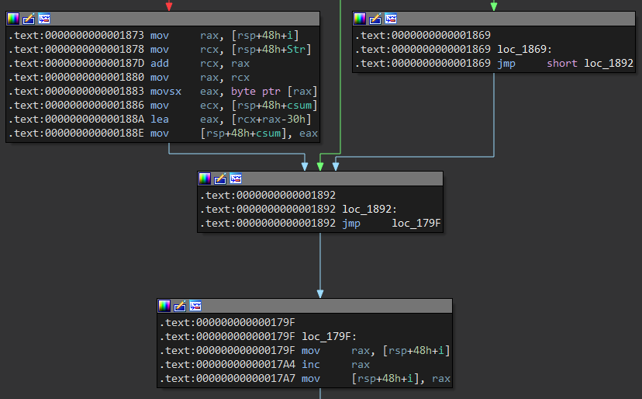Click 'add rcx, rax' instruction at 187D
642x399 pixels.
pyautogui.click(x=129, y=63)
